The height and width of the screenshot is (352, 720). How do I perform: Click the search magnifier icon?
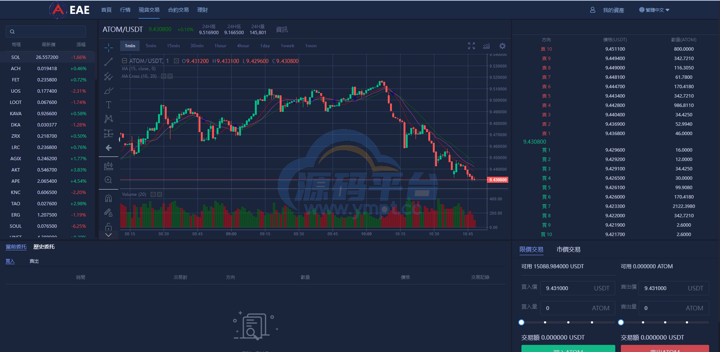coord(12,32)
